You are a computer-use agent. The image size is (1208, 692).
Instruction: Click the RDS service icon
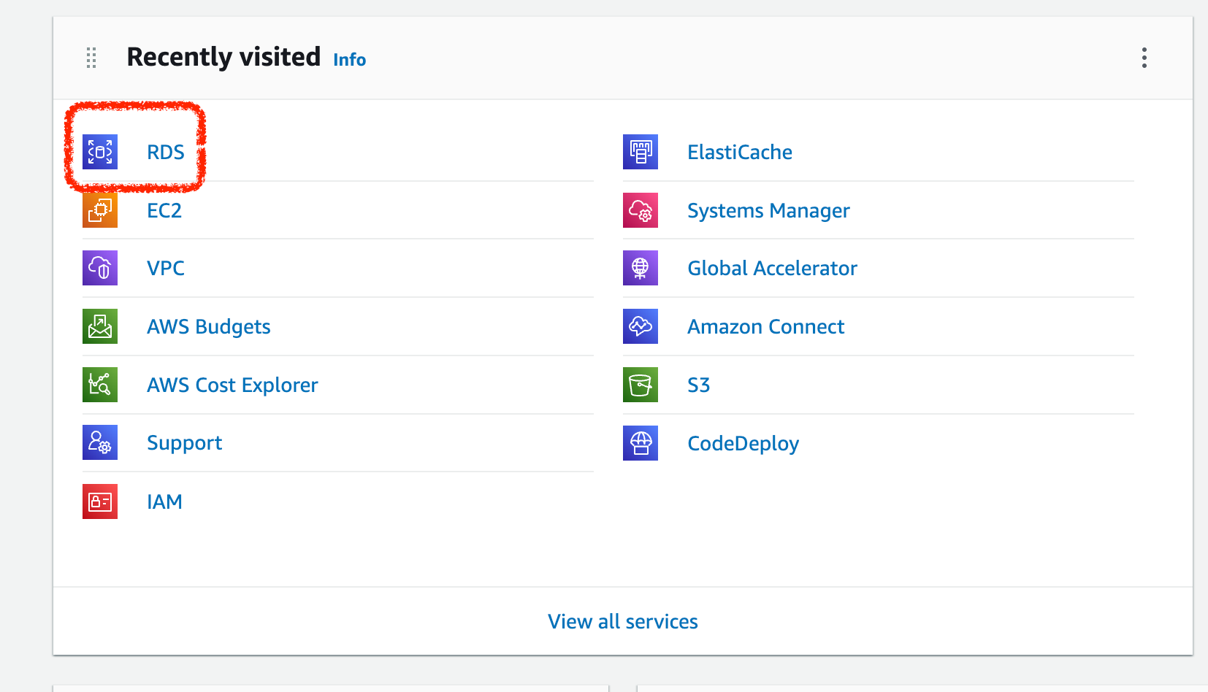tap(100, 152)
